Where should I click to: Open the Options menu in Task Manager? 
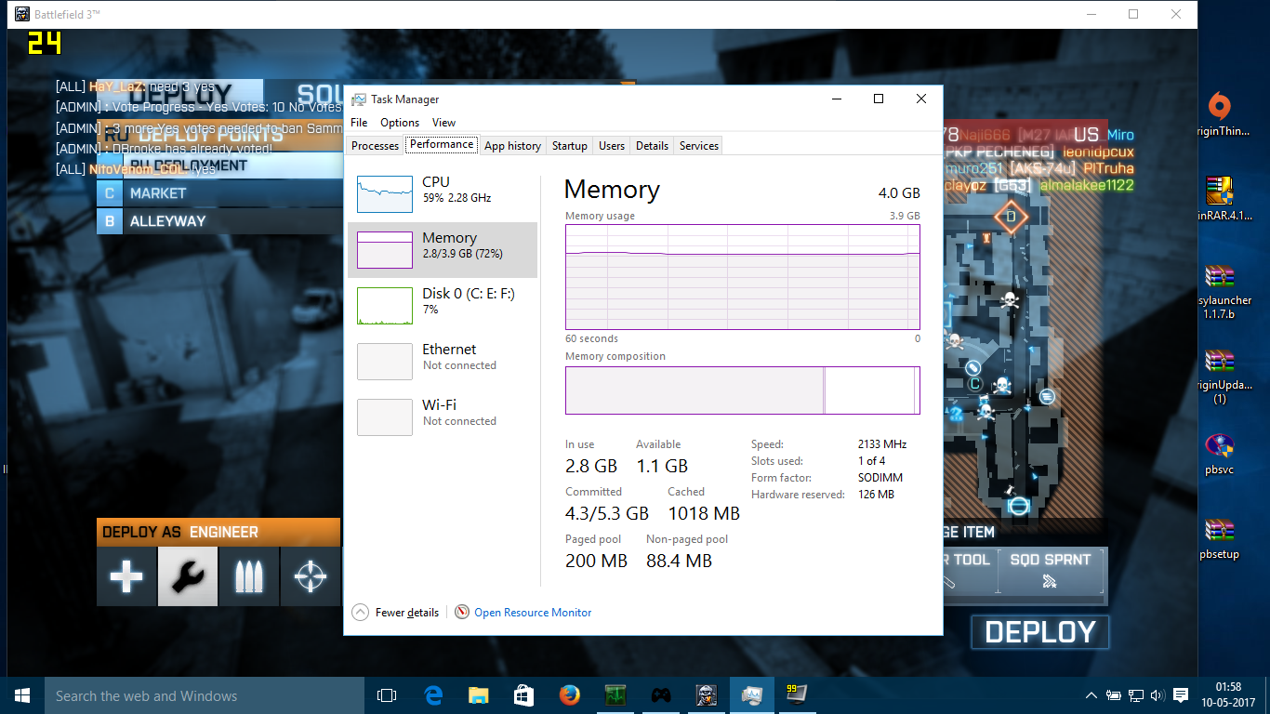(x=400, y=123)
